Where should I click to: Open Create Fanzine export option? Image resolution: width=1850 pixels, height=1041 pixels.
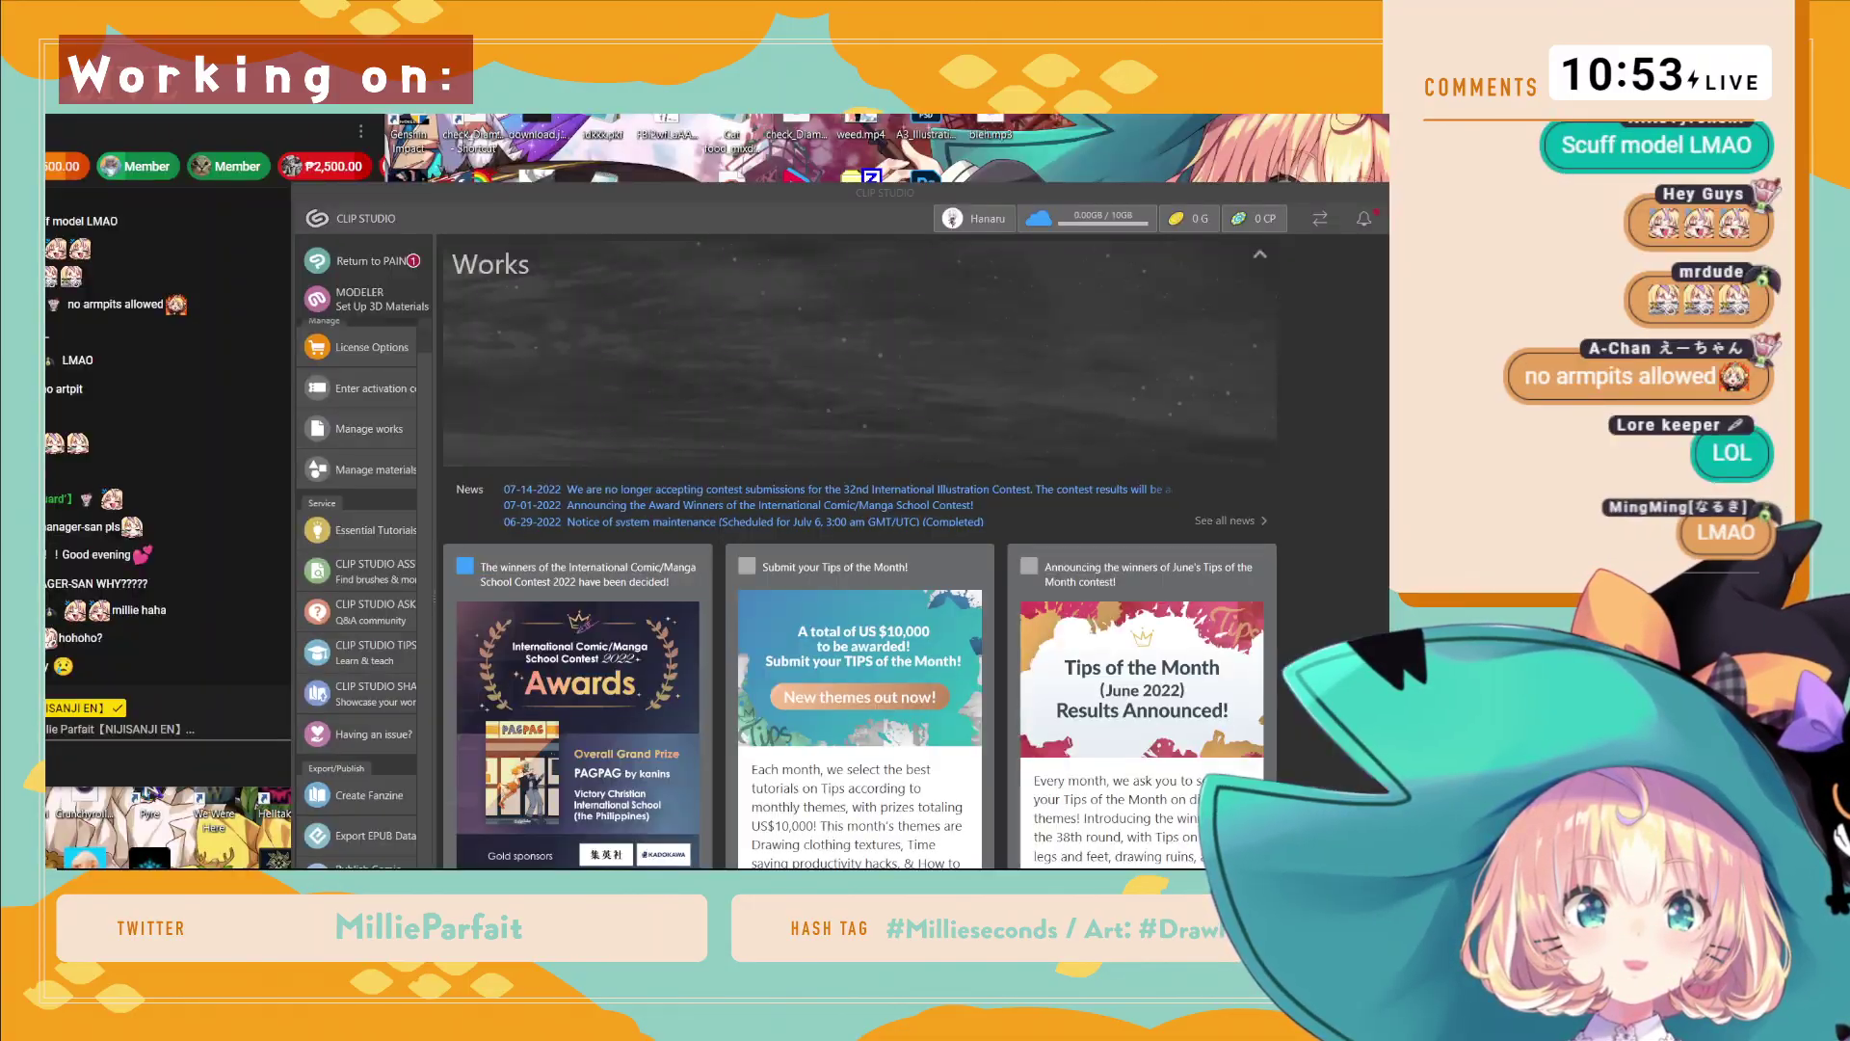[x=368, y=795]
